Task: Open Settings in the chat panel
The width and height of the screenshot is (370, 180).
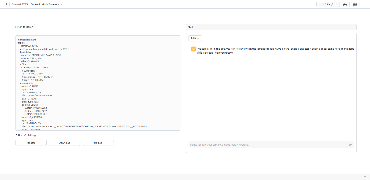Action: click(x=195, y=38)
